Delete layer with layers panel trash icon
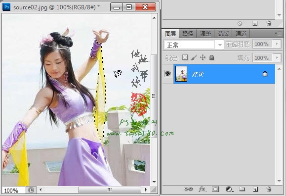The width and height of the screenshot is (286, 196). (x=269, y=189)
